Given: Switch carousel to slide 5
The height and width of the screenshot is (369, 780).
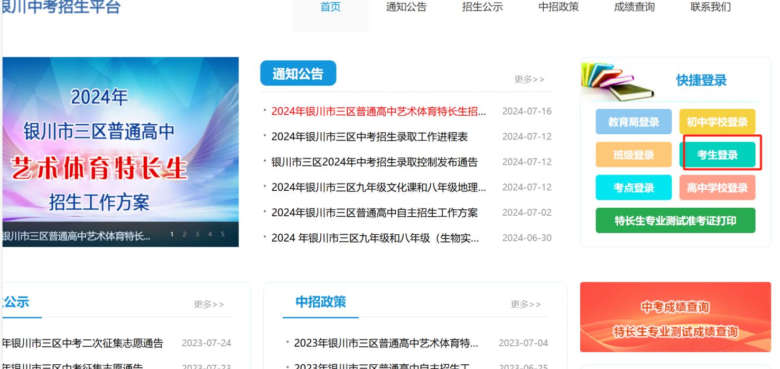Looking at the screenshot, I should [222, 234].
